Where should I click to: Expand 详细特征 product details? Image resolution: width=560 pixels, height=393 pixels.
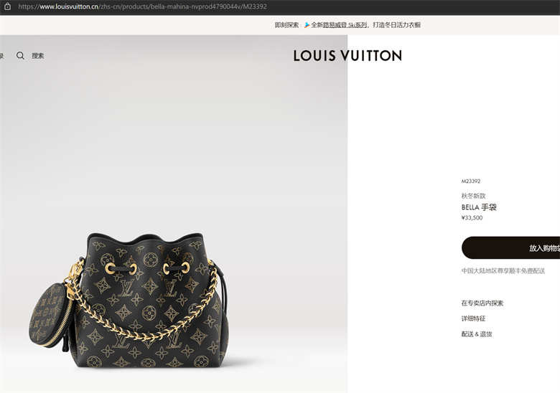point(473,318)
